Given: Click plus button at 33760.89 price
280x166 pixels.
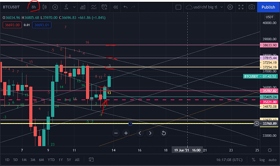Looking at the screenshot, I should click(257, 123).
